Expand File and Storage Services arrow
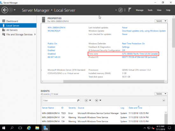 35,34
